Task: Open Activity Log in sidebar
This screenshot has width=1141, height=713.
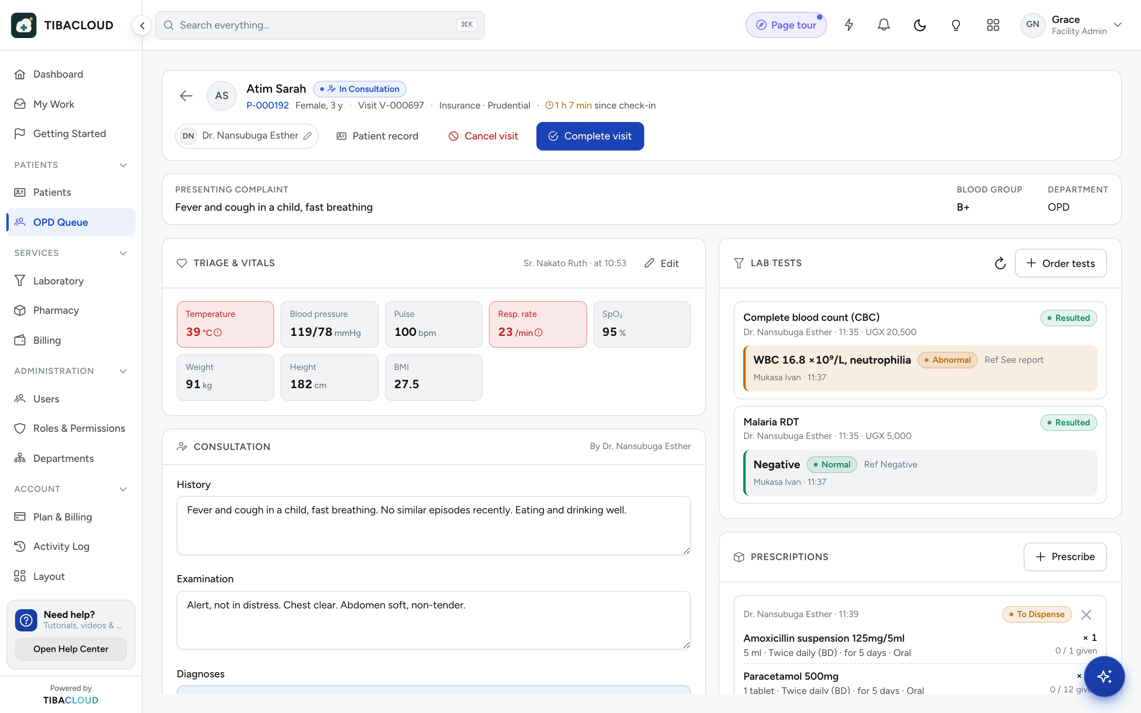Action: [71, 546]
